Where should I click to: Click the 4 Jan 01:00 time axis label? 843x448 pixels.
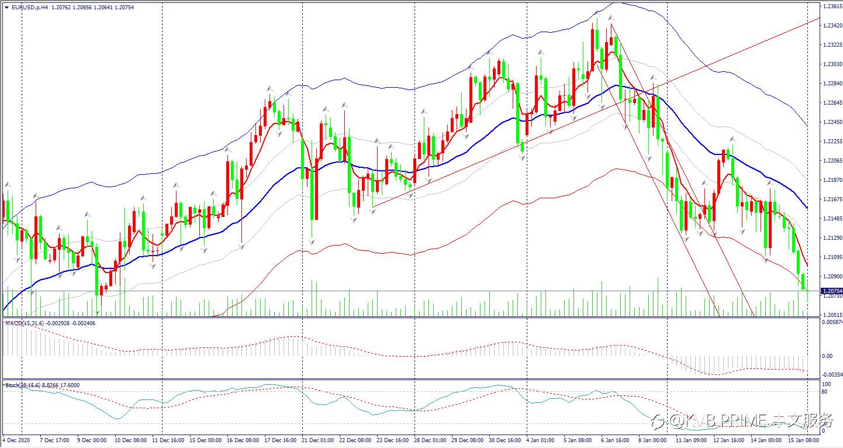coord(540,440)
